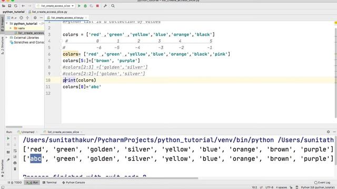337x189 pixels.
Task: Clear the console with the trash icon
Action: pyautogui.click(x=15, y=169)
